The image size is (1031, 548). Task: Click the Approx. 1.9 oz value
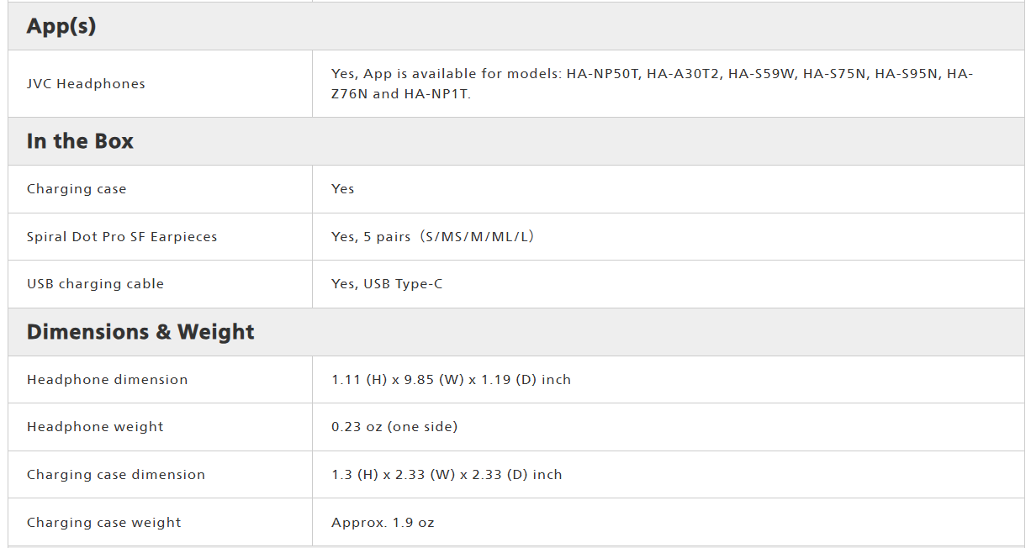coord(383,523)
